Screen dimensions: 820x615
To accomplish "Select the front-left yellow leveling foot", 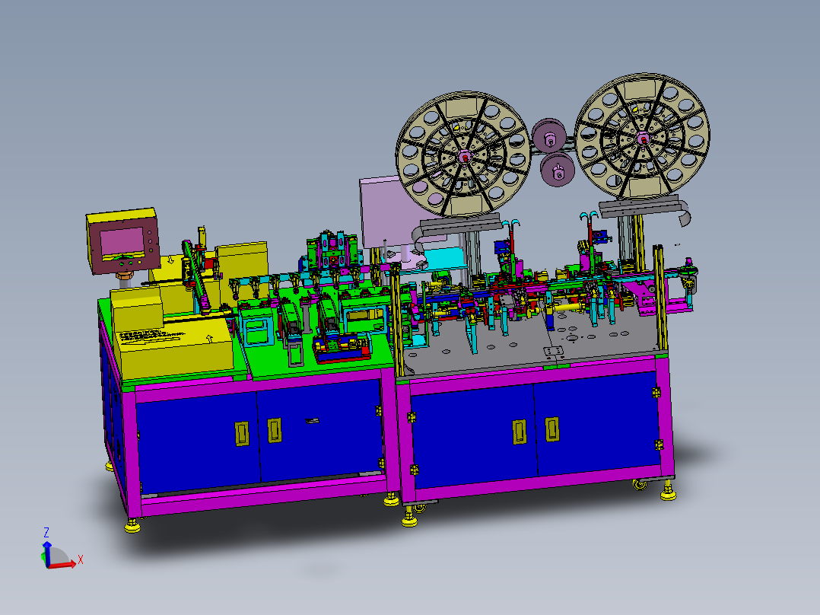I will click(132, 526).
